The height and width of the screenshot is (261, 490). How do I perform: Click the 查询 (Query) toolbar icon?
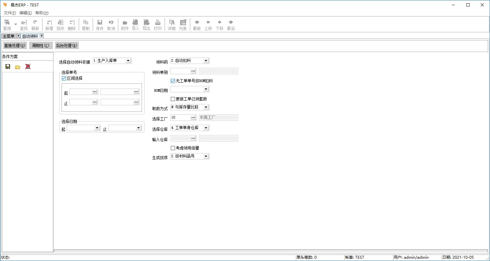[7, 25]
